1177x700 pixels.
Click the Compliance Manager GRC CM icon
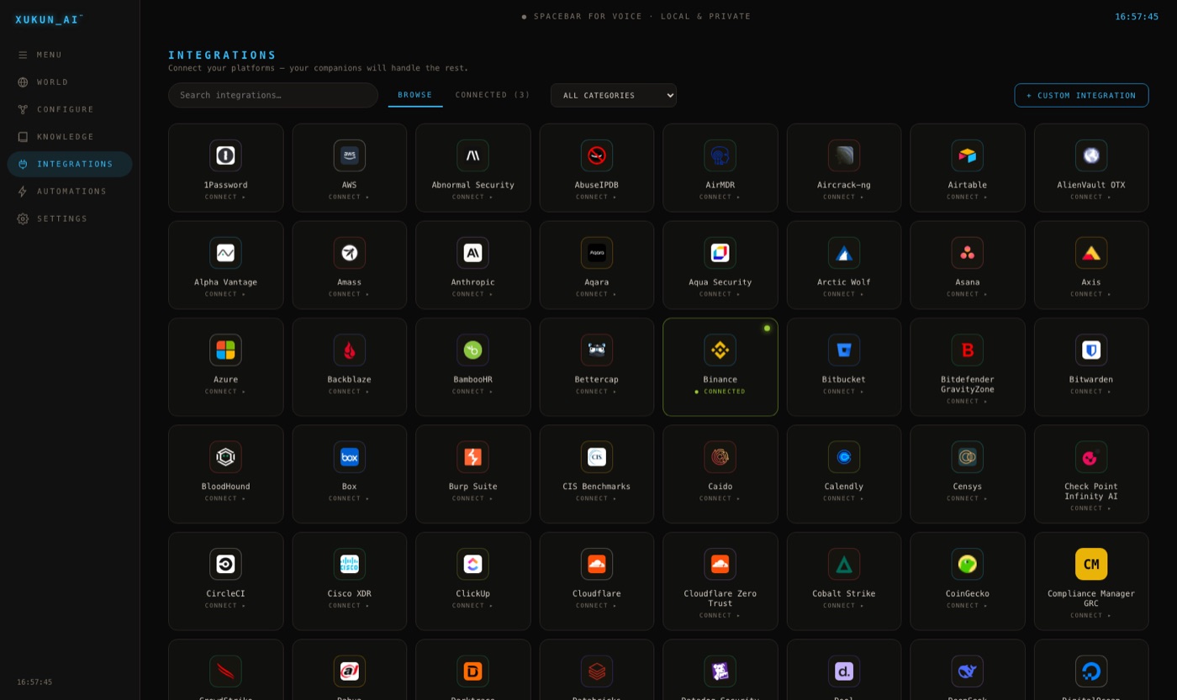click(x=1091, y=565)
